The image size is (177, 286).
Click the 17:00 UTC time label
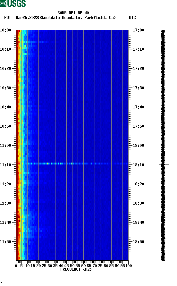tap(138, 30)
